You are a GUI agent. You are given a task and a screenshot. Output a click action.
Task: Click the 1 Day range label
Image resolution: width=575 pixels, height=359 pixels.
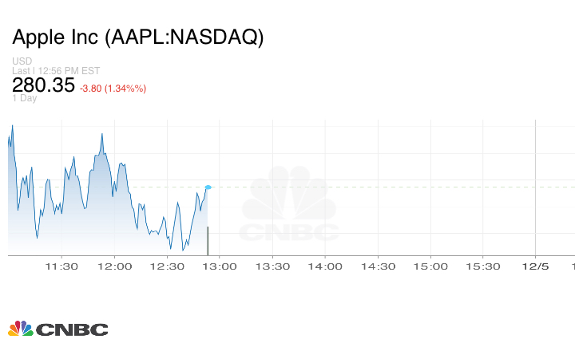(x=25, y=98)
